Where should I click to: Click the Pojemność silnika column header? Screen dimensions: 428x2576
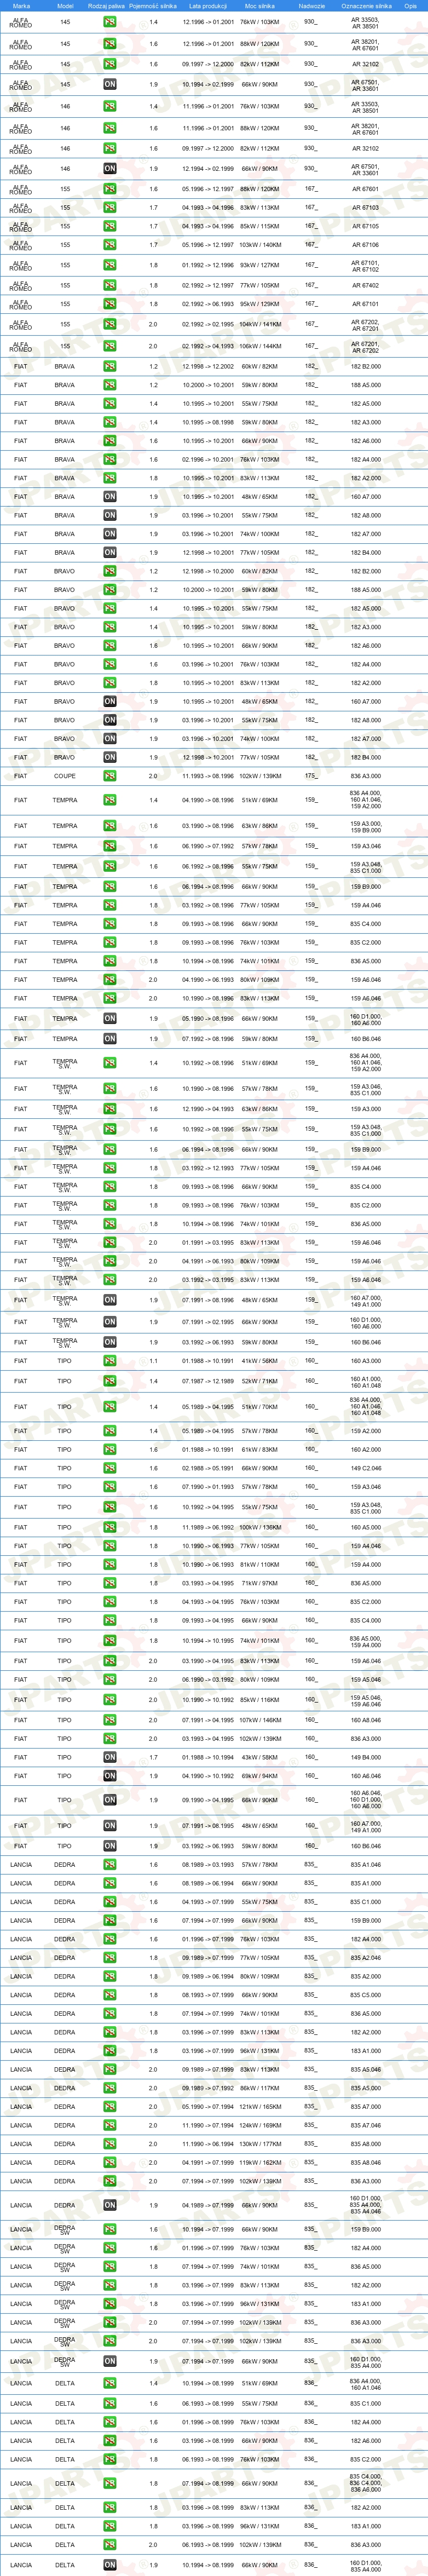(153, 6)
